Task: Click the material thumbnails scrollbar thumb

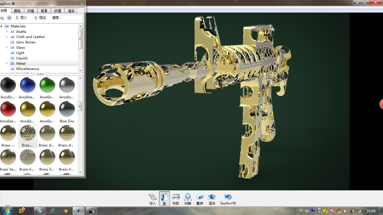Action: tap(80, 106)
